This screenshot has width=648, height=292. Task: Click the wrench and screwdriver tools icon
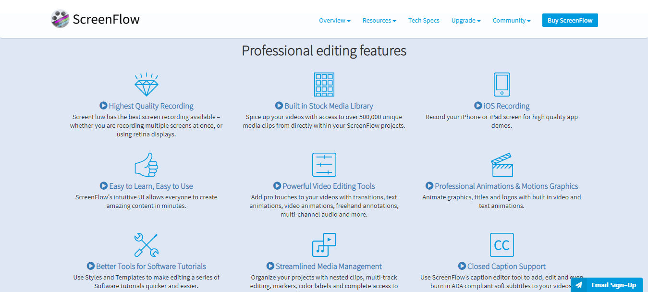[x=146, y=245]
